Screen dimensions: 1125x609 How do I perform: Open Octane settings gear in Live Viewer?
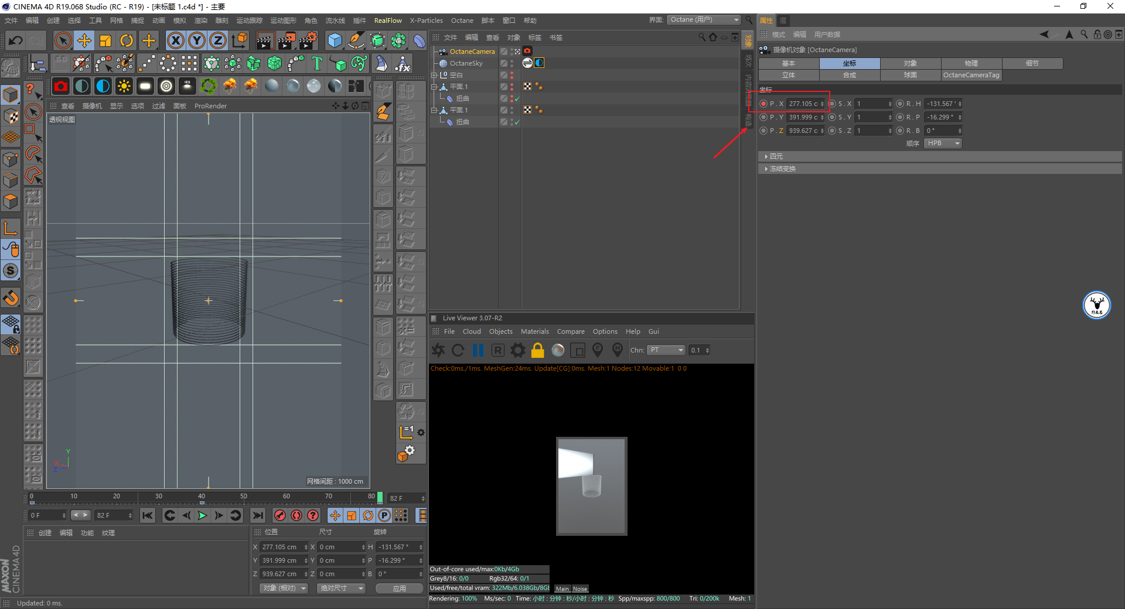pos(517,350)
